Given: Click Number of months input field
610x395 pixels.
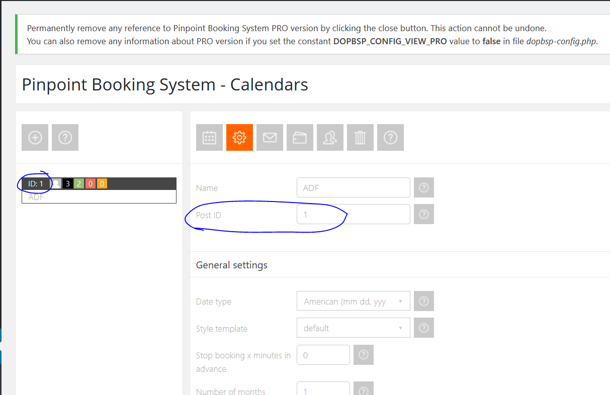Looking at the screenshot, I should click(x=323, y=388).
